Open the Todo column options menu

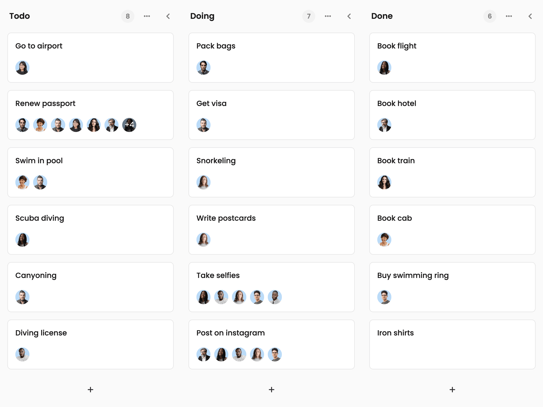[x=147, y=16]
